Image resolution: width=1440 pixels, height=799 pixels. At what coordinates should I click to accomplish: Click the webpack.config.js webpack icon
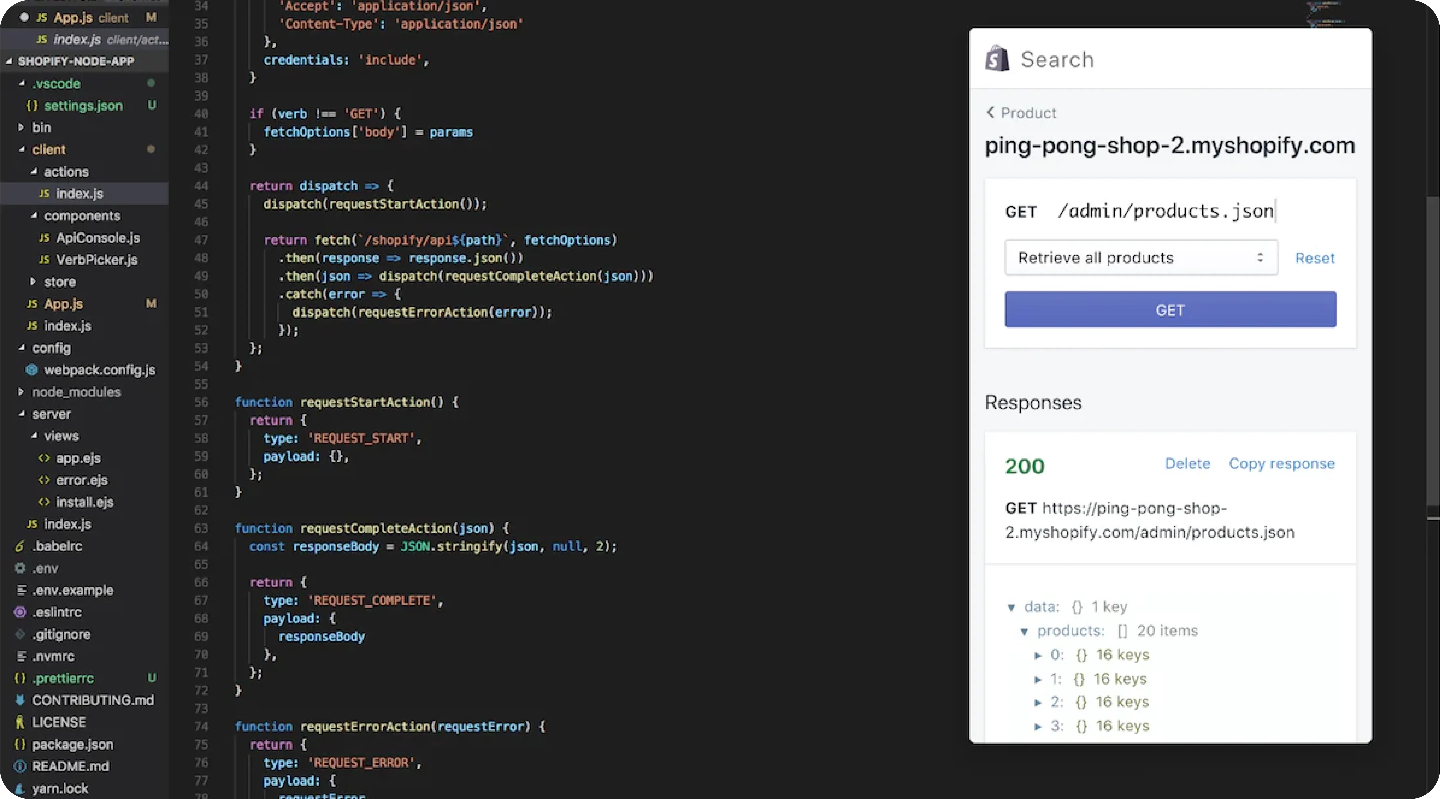click(31, 370)
